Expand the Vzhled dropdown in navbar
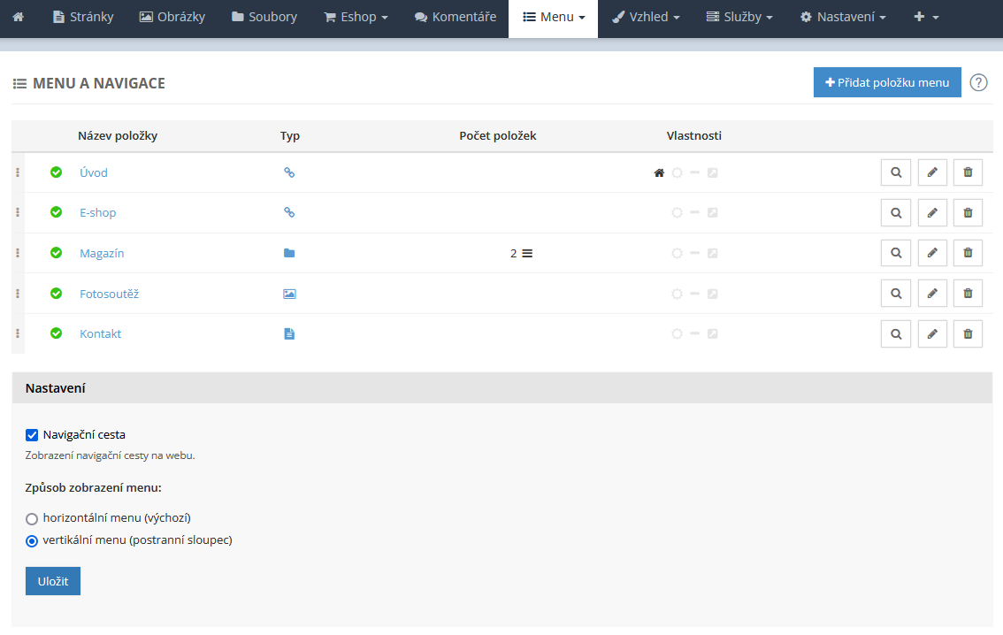The height and width of the screenshot is (635, 1003). pyautogui.click(x=646, y=17)
